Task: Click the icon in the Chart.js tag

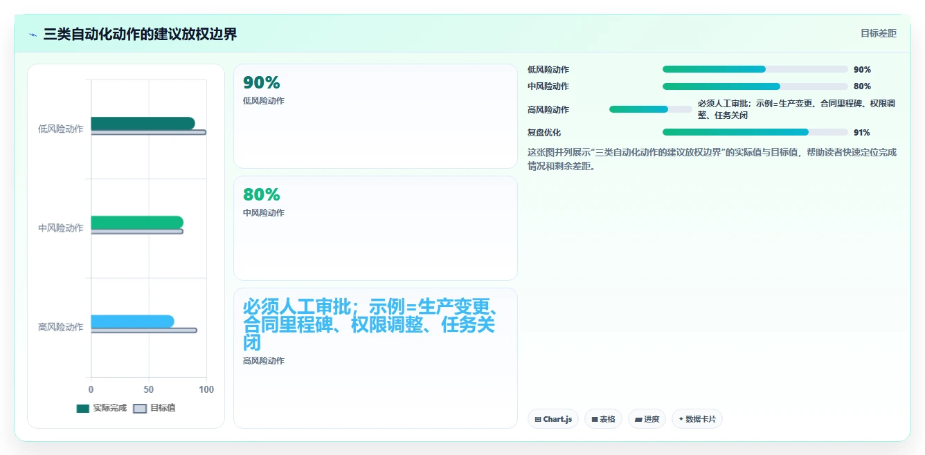Action: pyautogui.click(x=538, y=420)
